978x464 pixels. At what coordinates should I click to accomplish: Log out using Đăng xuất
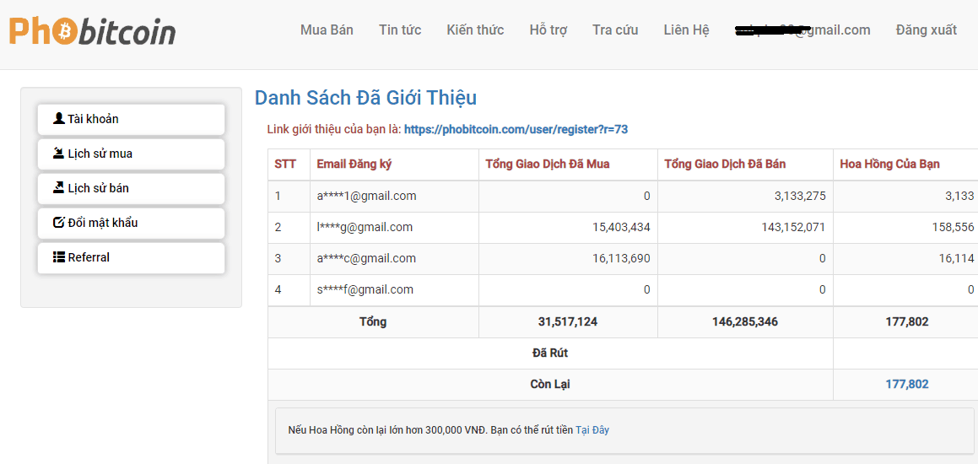[926, 30]
